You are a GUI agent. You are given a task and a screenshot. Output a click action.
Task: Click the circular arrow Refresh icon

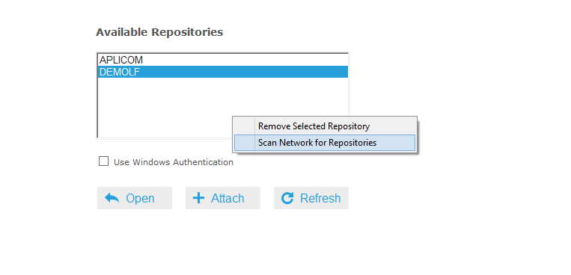point(287,198)
